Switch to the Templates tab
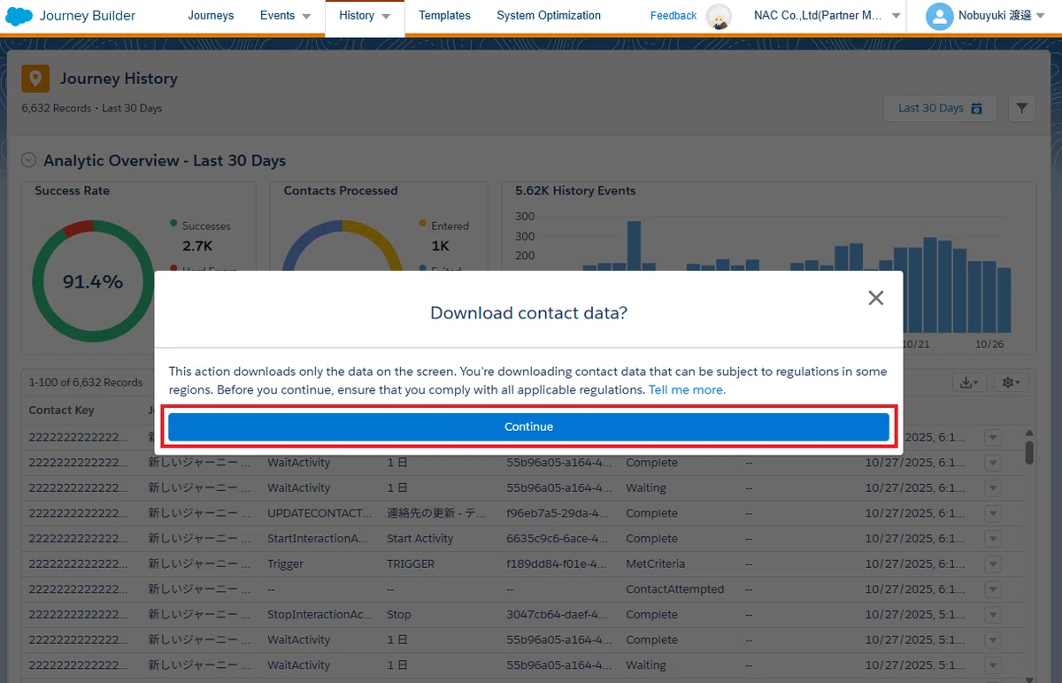1062x683 pixels. (x=444, y=16)
